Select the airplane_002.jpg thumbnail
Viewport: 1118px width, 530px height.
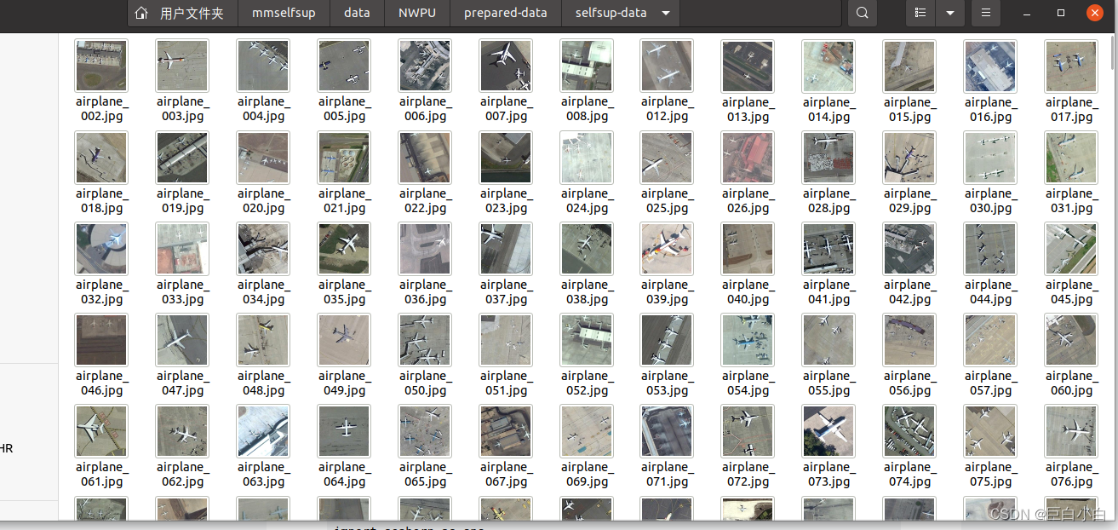click(x=101, y=66)
